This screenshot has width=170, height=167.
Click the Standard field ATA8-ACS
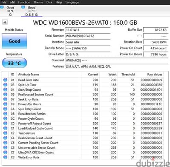[x=116, y=60]
